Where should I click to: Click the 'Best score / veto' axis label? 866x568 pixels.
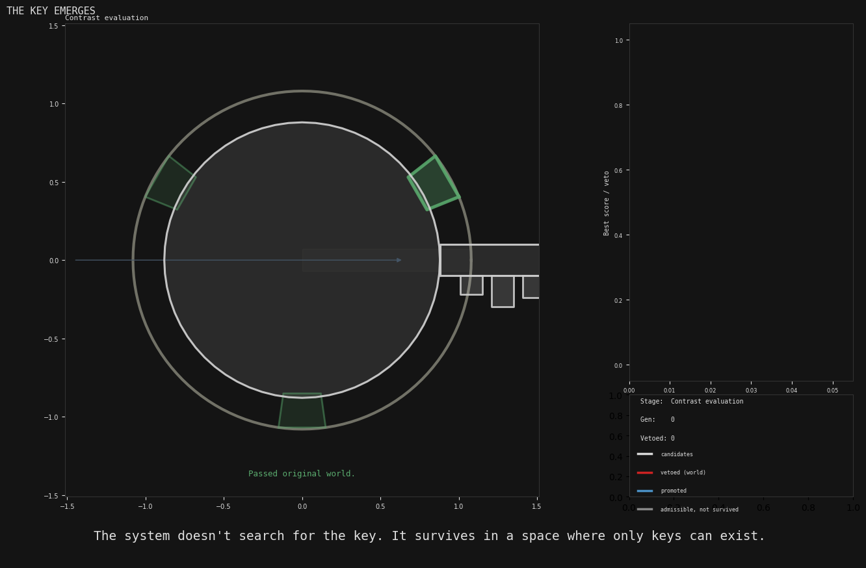(607, 203)
